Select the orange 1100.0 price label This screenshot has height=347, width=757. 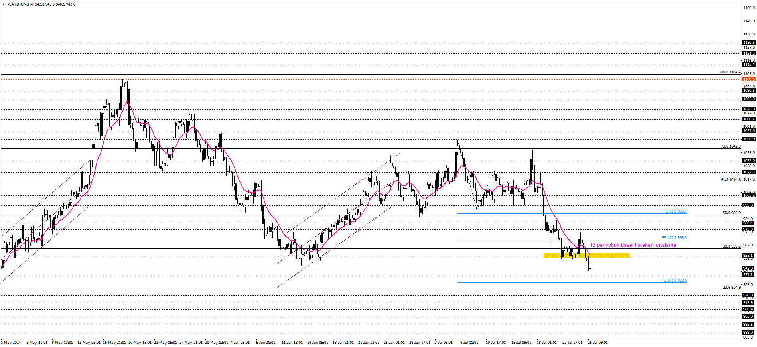749,79
